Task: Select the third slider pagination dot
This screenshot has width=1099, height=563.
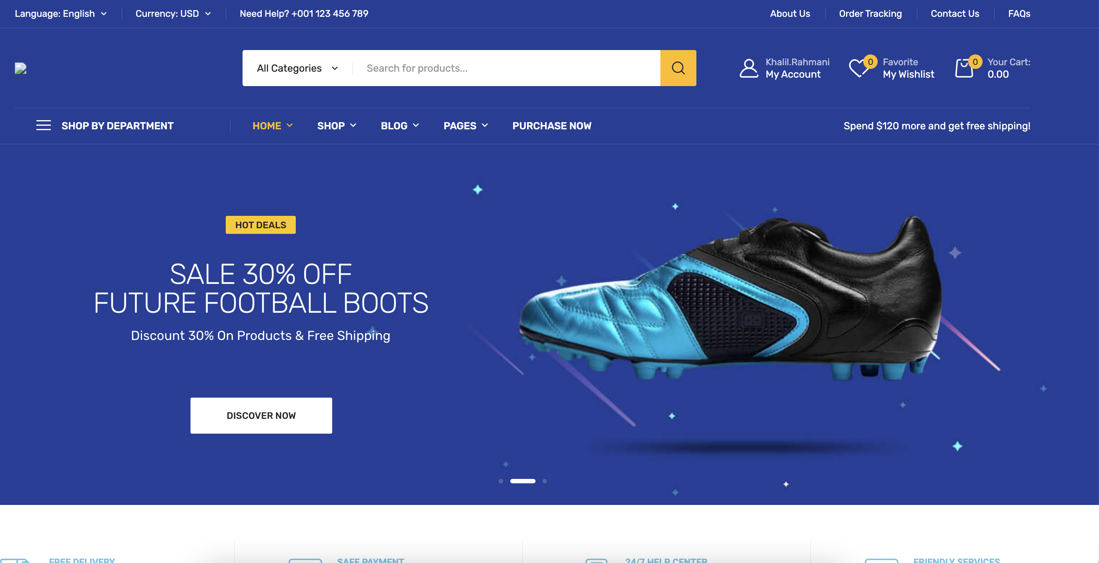Action: pyautogui.click(x=544, y=481)
